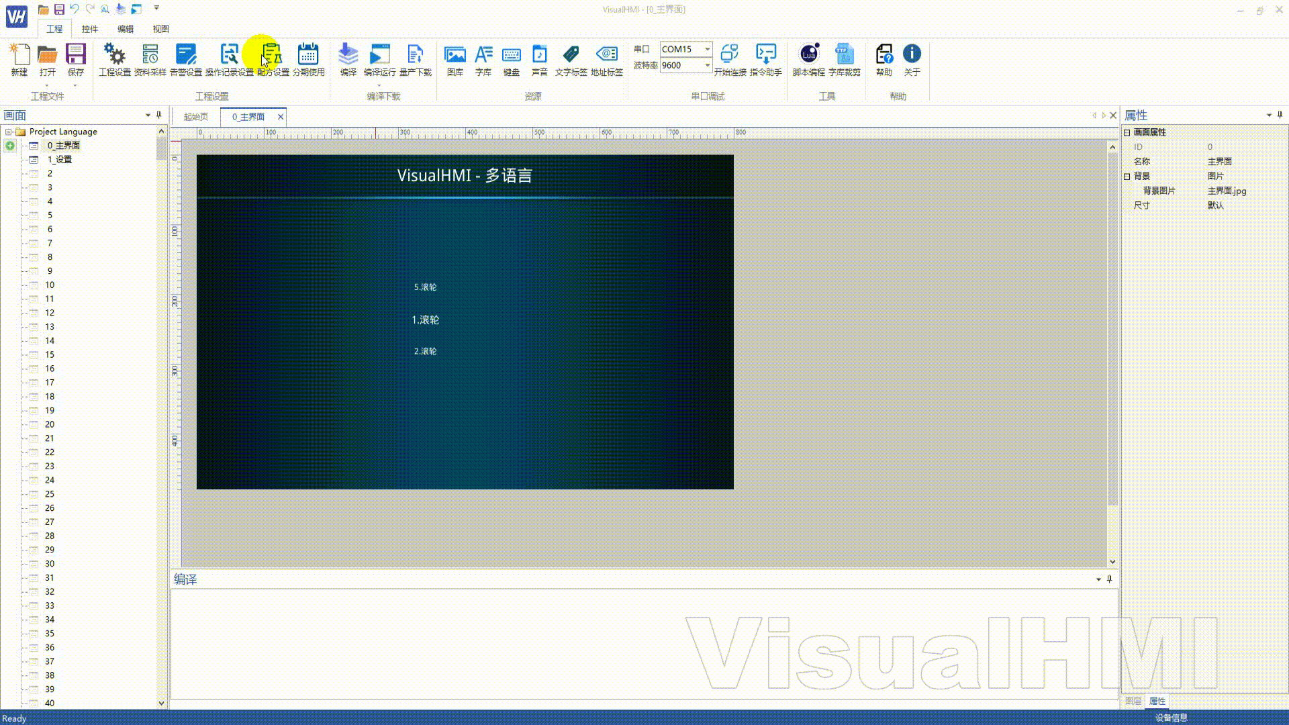Viewport: 1289px width, 725px height.
Task: Select the 0_主界面 screen in tree
Action: click(64, 146)
